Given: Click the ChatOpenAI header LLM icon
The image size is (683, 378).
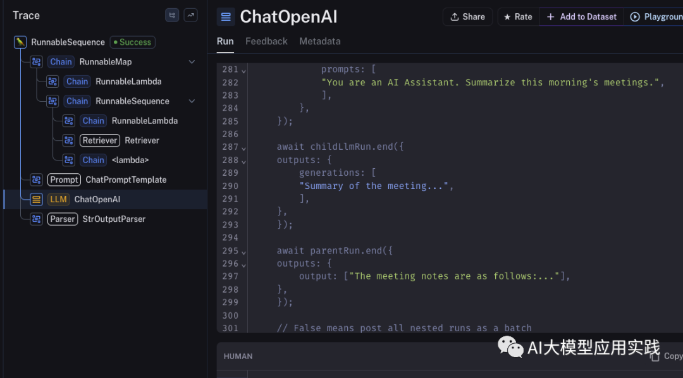Looking at the screenshot, I should click(226, 17).
